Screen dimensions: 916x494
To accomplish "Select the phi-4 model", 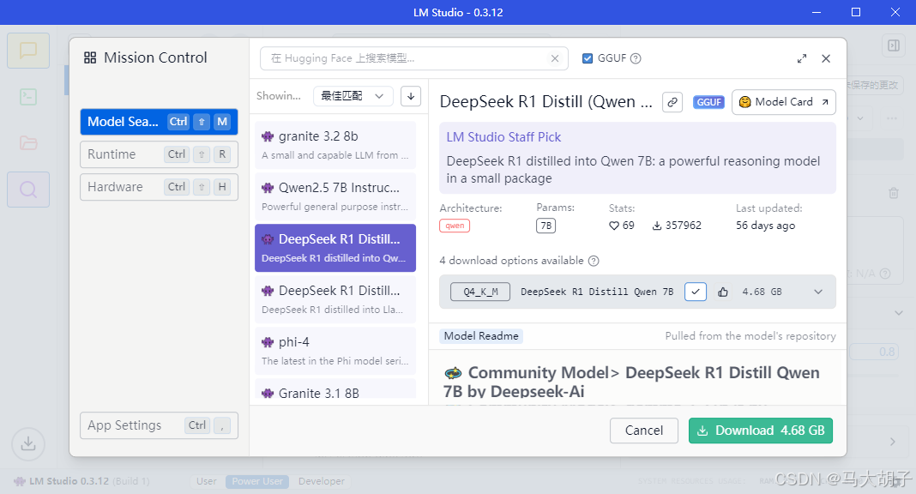I will [x=335, y=351].
